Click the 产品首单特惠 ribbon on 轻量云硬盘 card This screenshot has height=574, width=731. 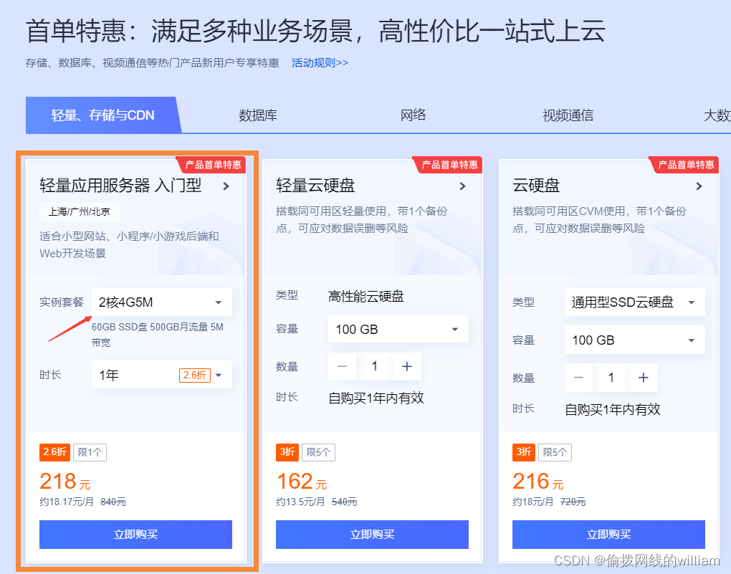(448, 165)
